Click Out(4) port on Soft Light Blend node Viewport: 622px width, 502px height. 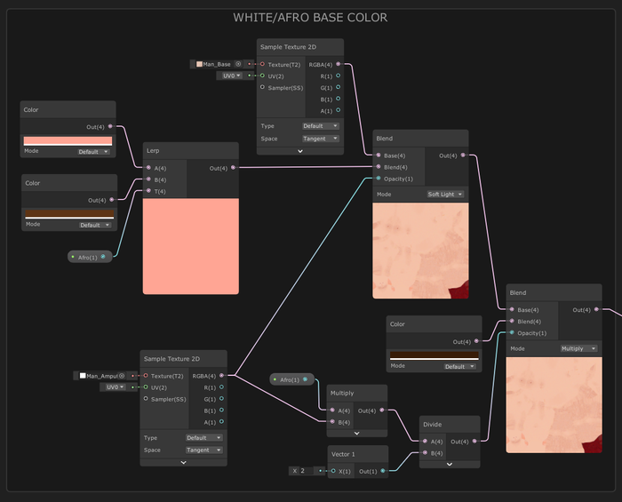pyautogui.click(x=463, y=155)
